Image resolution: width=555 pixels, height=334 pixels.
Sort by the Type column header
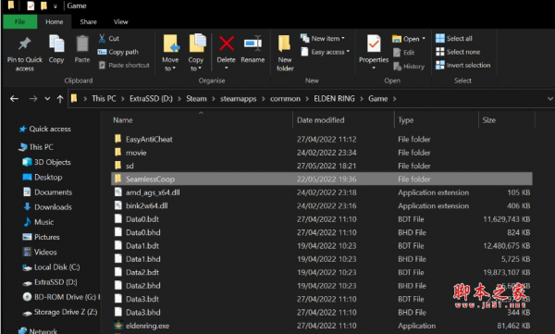pos(406,120)
